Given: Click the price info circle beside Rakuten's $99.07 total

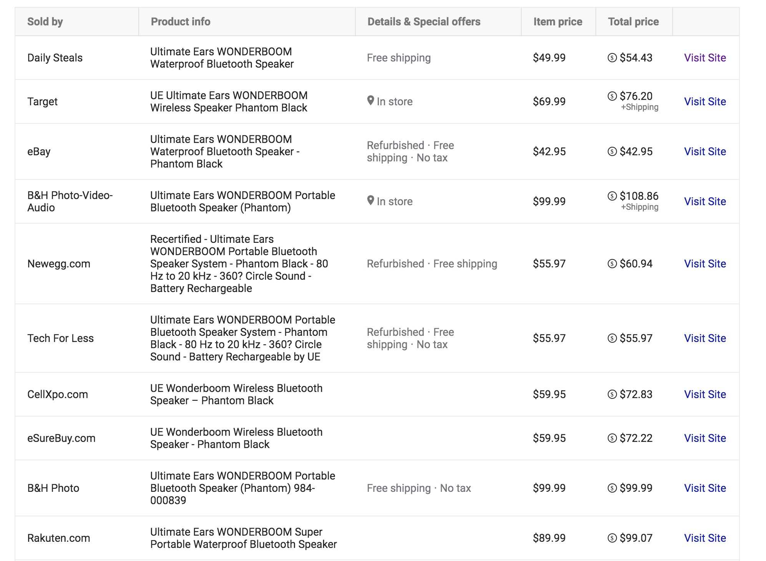Looking at the screenshot, I should (613, 538).
